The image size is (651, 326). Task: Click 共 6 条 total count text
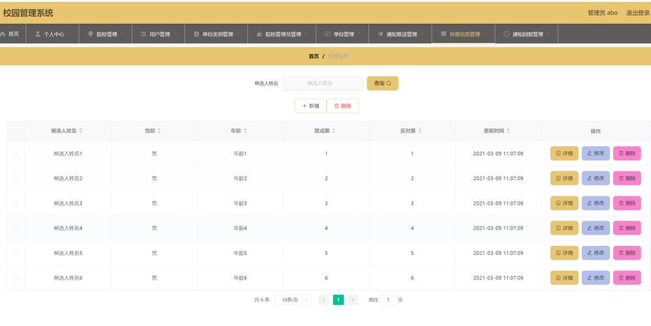point(262,299)
